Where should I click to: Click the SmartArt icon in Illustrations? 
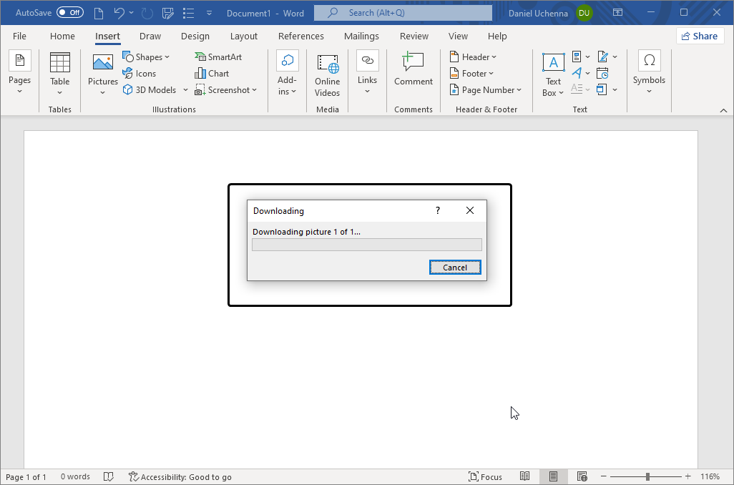click(x=200, y=57)
